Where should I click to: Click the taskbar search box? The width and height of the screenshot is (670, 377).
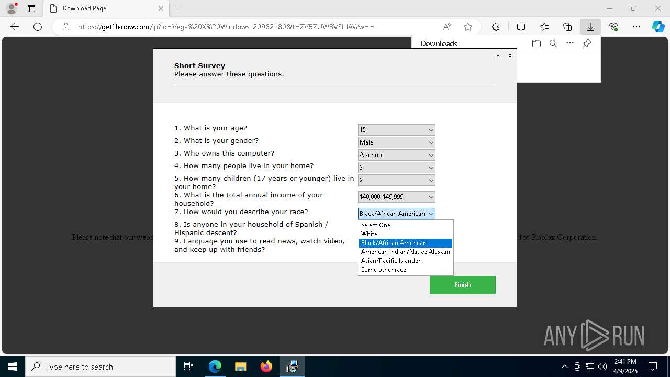coord(100,367)
